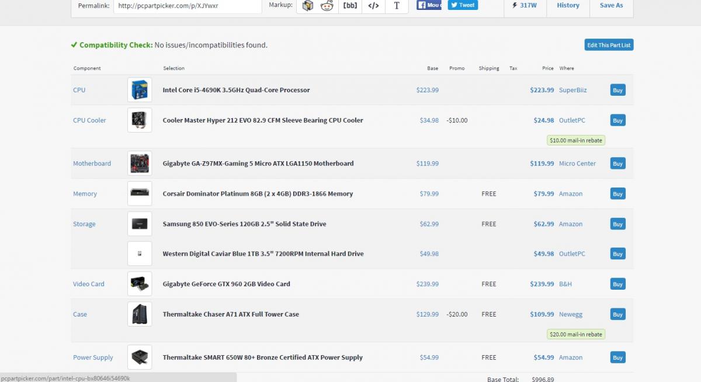The image size is (701, 382).
Task: Open Thermaltake SMART 650W power supply details
Action: coord(262,357)
